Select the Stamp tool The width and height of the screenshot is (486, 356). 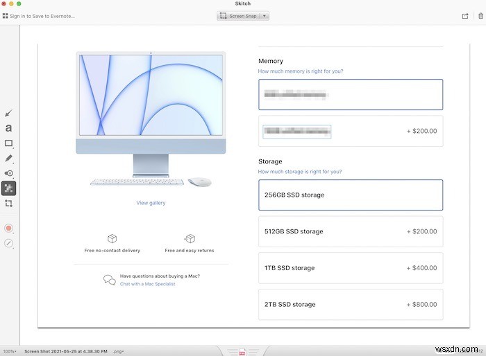pos(8,173)
